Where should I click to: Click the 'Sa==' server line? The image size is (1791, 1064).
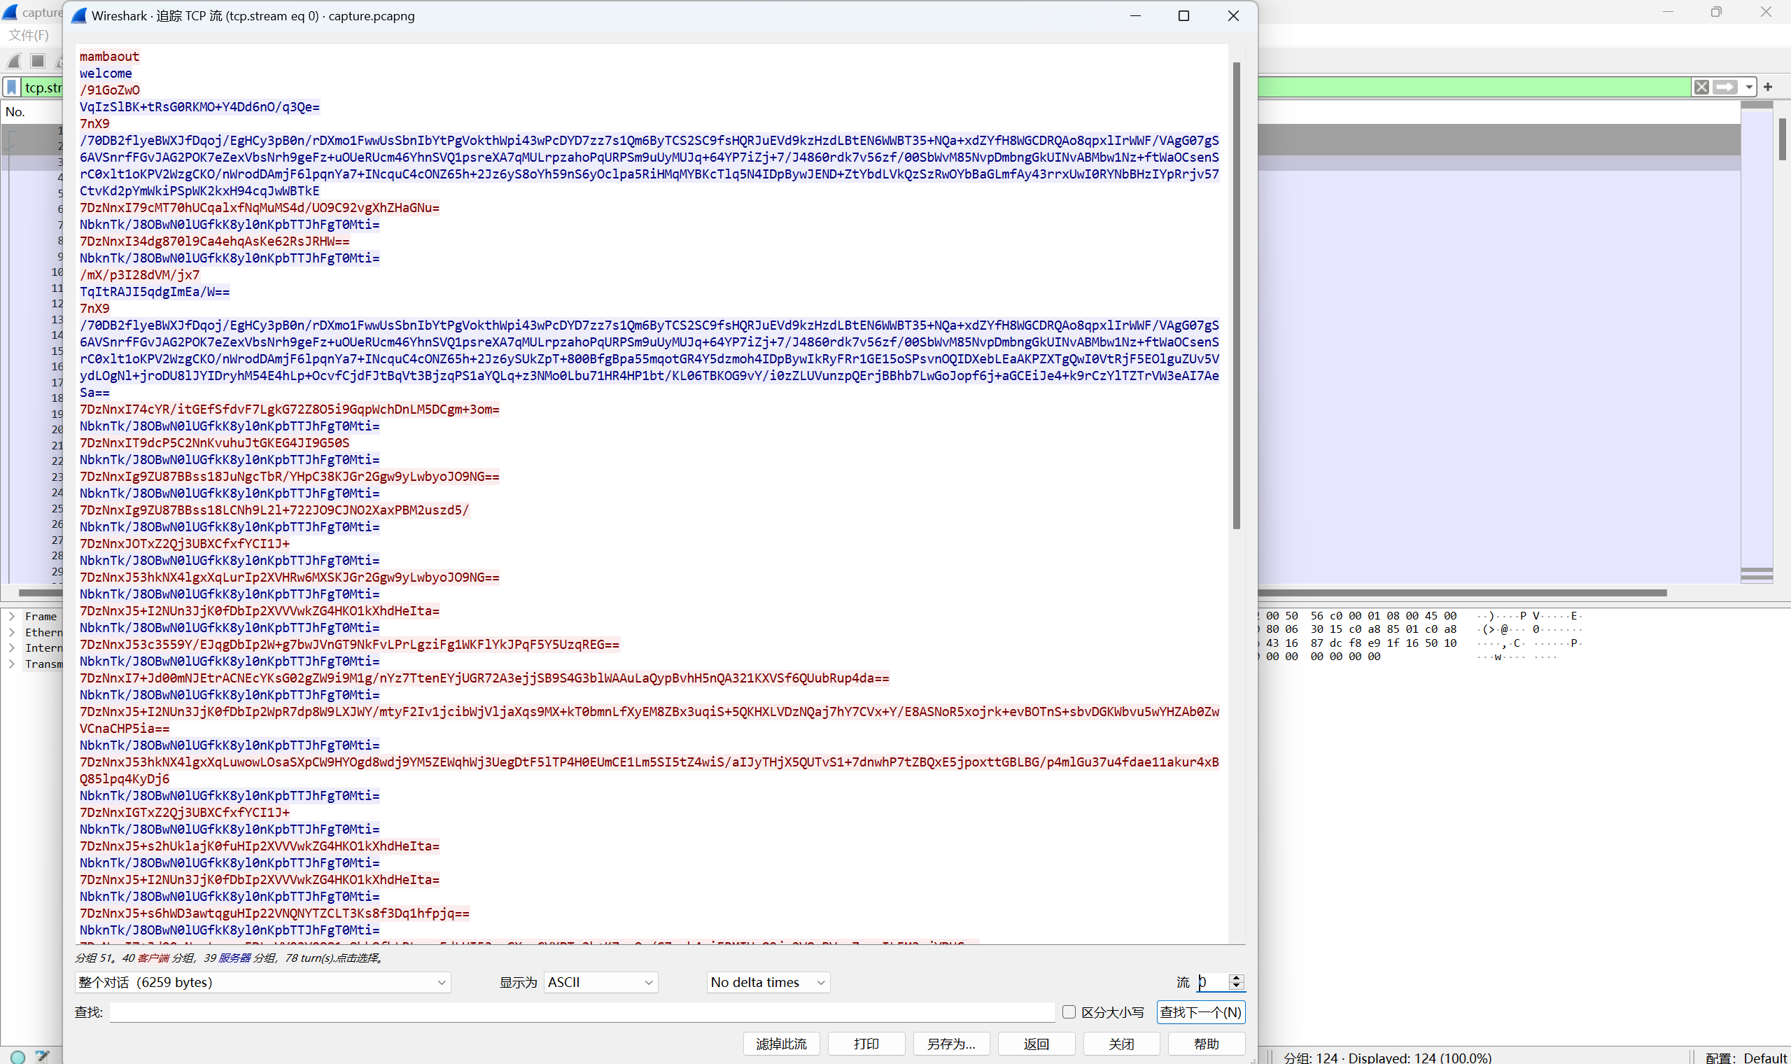[x=94, y=392]
